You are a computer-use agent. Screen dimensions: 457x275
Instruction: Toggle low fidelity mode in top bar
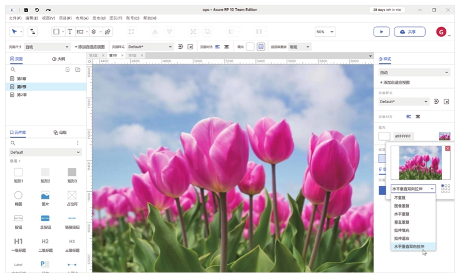(x=261, y=47)
